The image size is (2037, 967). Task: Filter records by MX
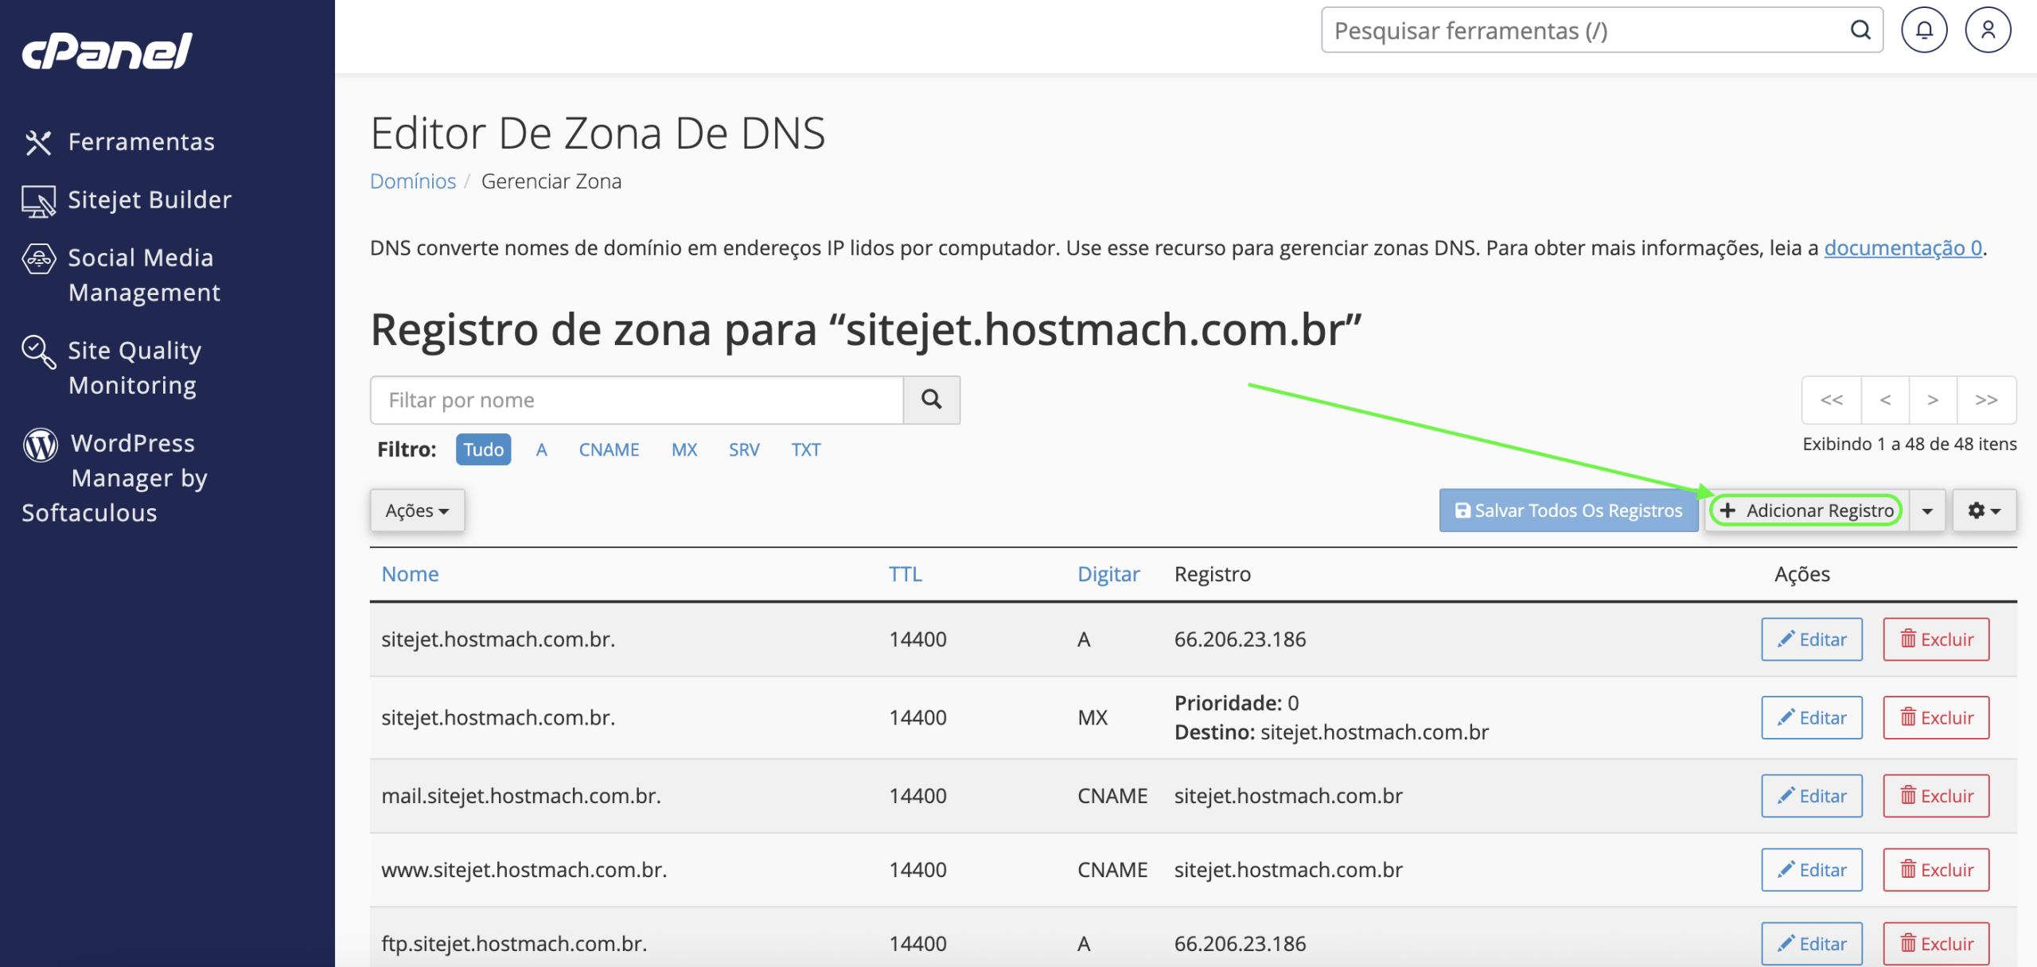pos(684,449)
